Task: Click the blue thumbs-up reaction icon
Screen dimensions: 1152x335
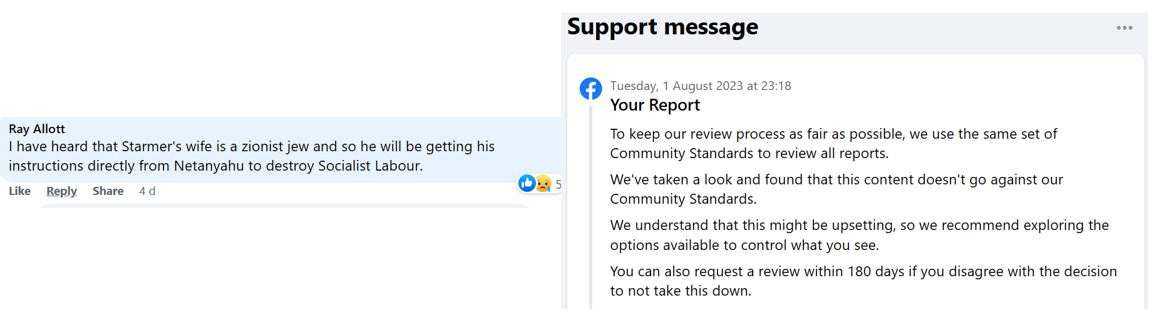Action: click(527, 183)
